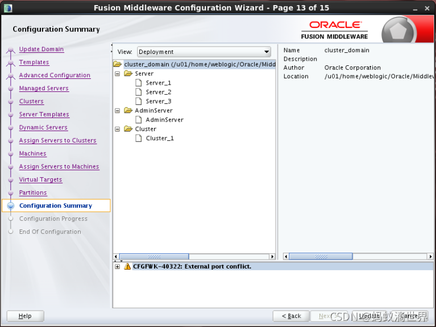Click tree panel scroll right arrow
This screenshot has height=327, width=436.
pos(272,257)
